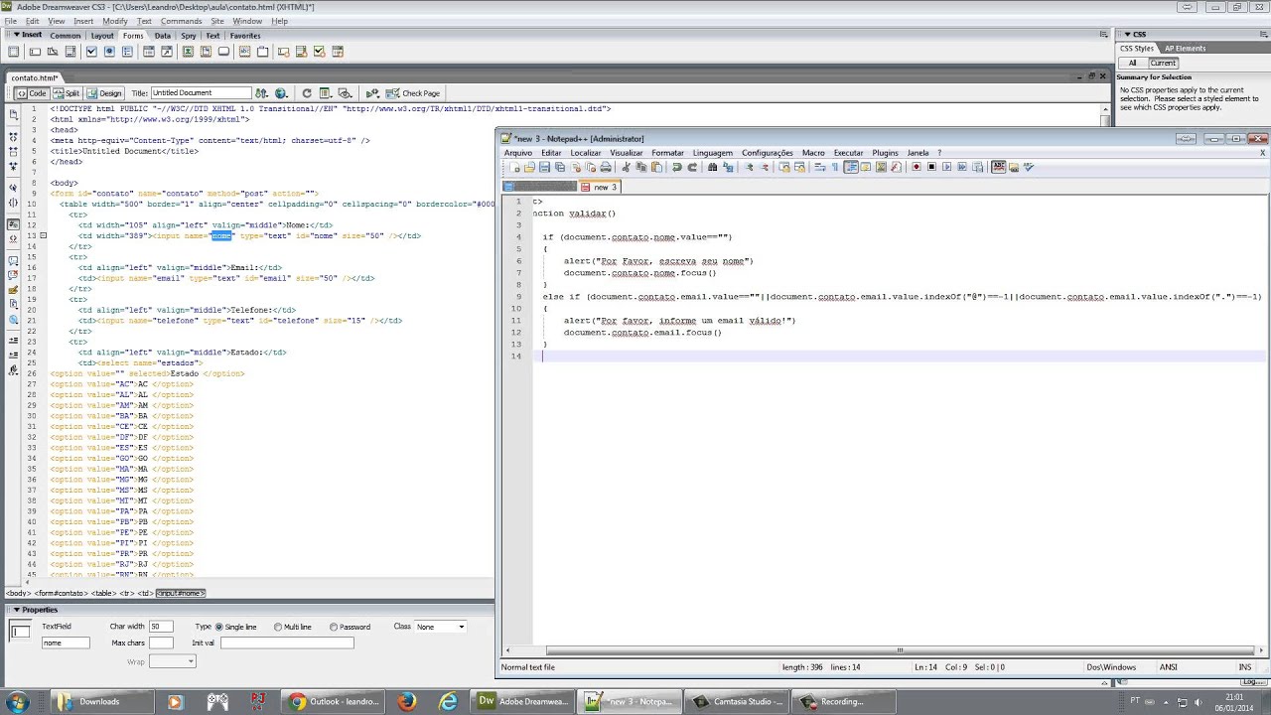Insert a Radio Group form element
This screenshot has height=715, width=1271.
click(127, 52)
